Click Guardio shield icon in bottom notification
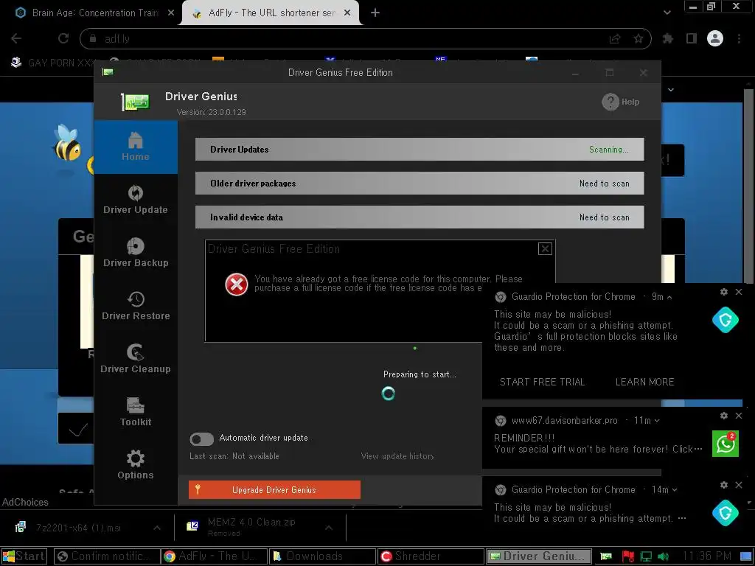Viewport: 755px width, 566px height. [x=726, y=513]
